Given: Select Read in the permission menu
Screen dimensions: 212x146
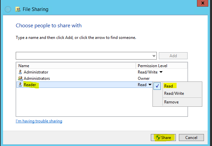Looking at the screenshot, I should 169,86.
